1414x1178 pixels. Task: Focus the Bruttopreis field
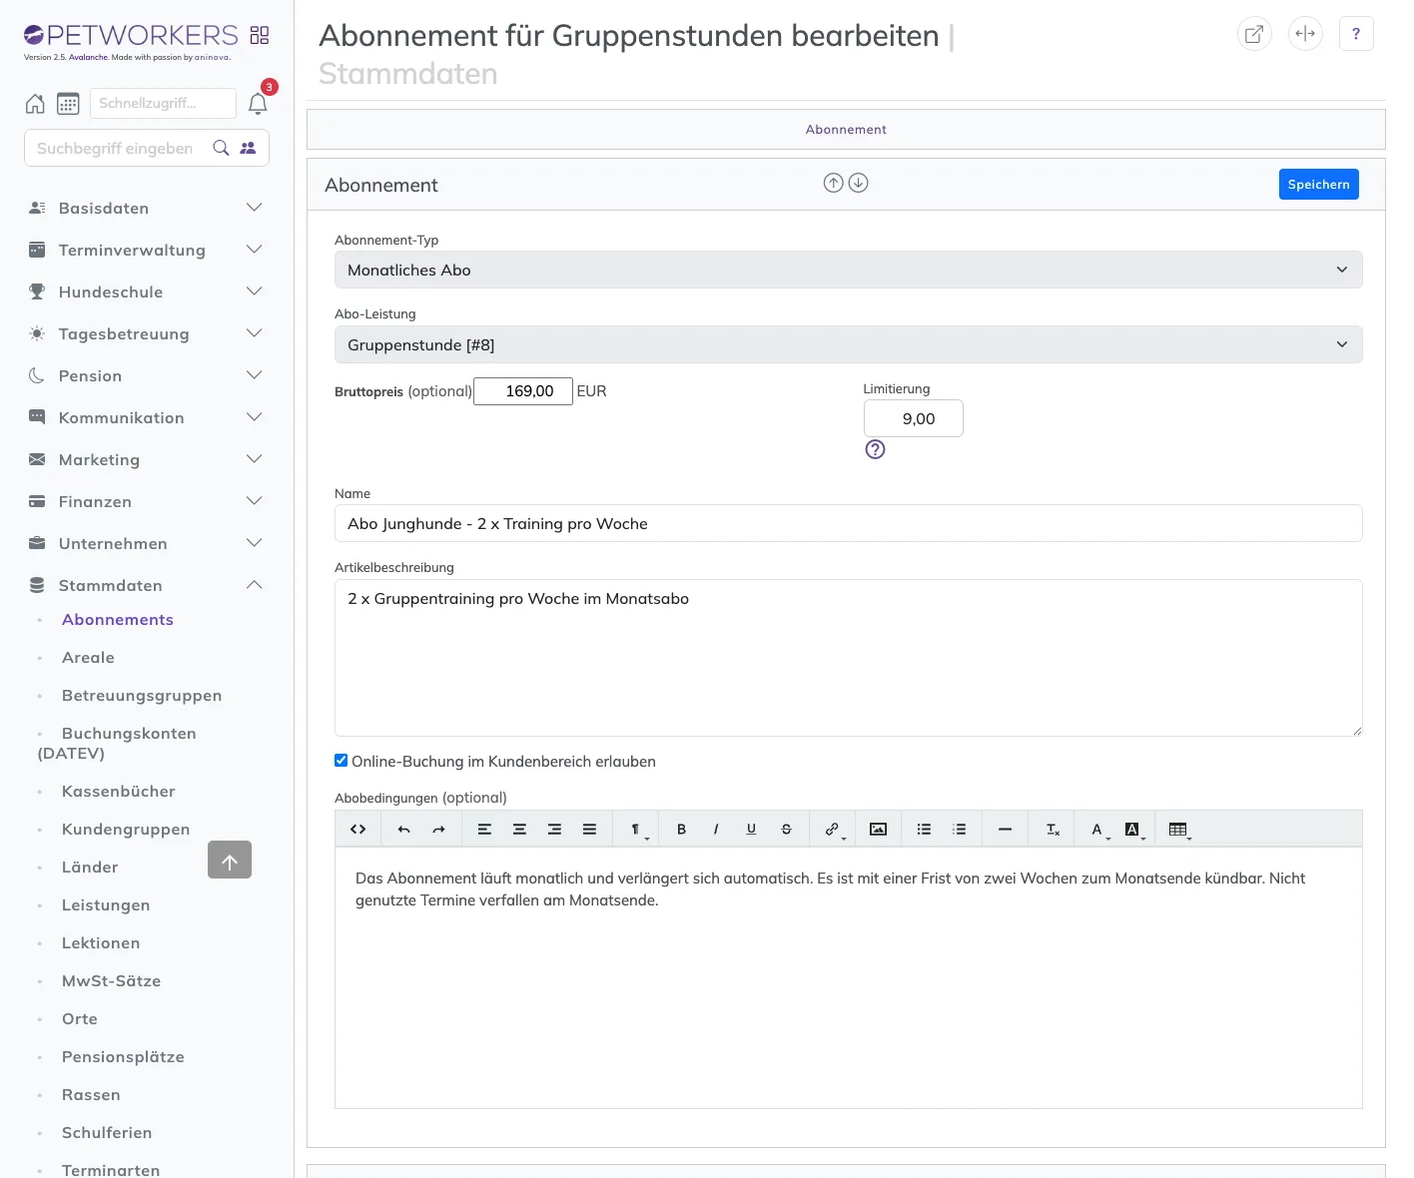click(523, 391)
